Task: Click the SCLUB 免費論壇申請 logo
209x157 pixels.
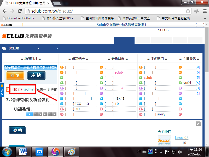Action: [27, 36]
